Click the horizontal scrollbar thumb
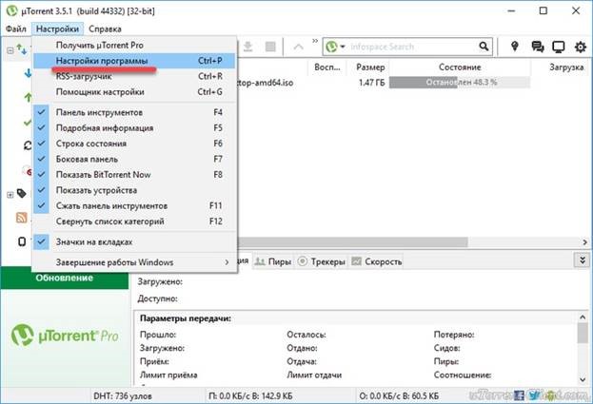 (352, 242)
